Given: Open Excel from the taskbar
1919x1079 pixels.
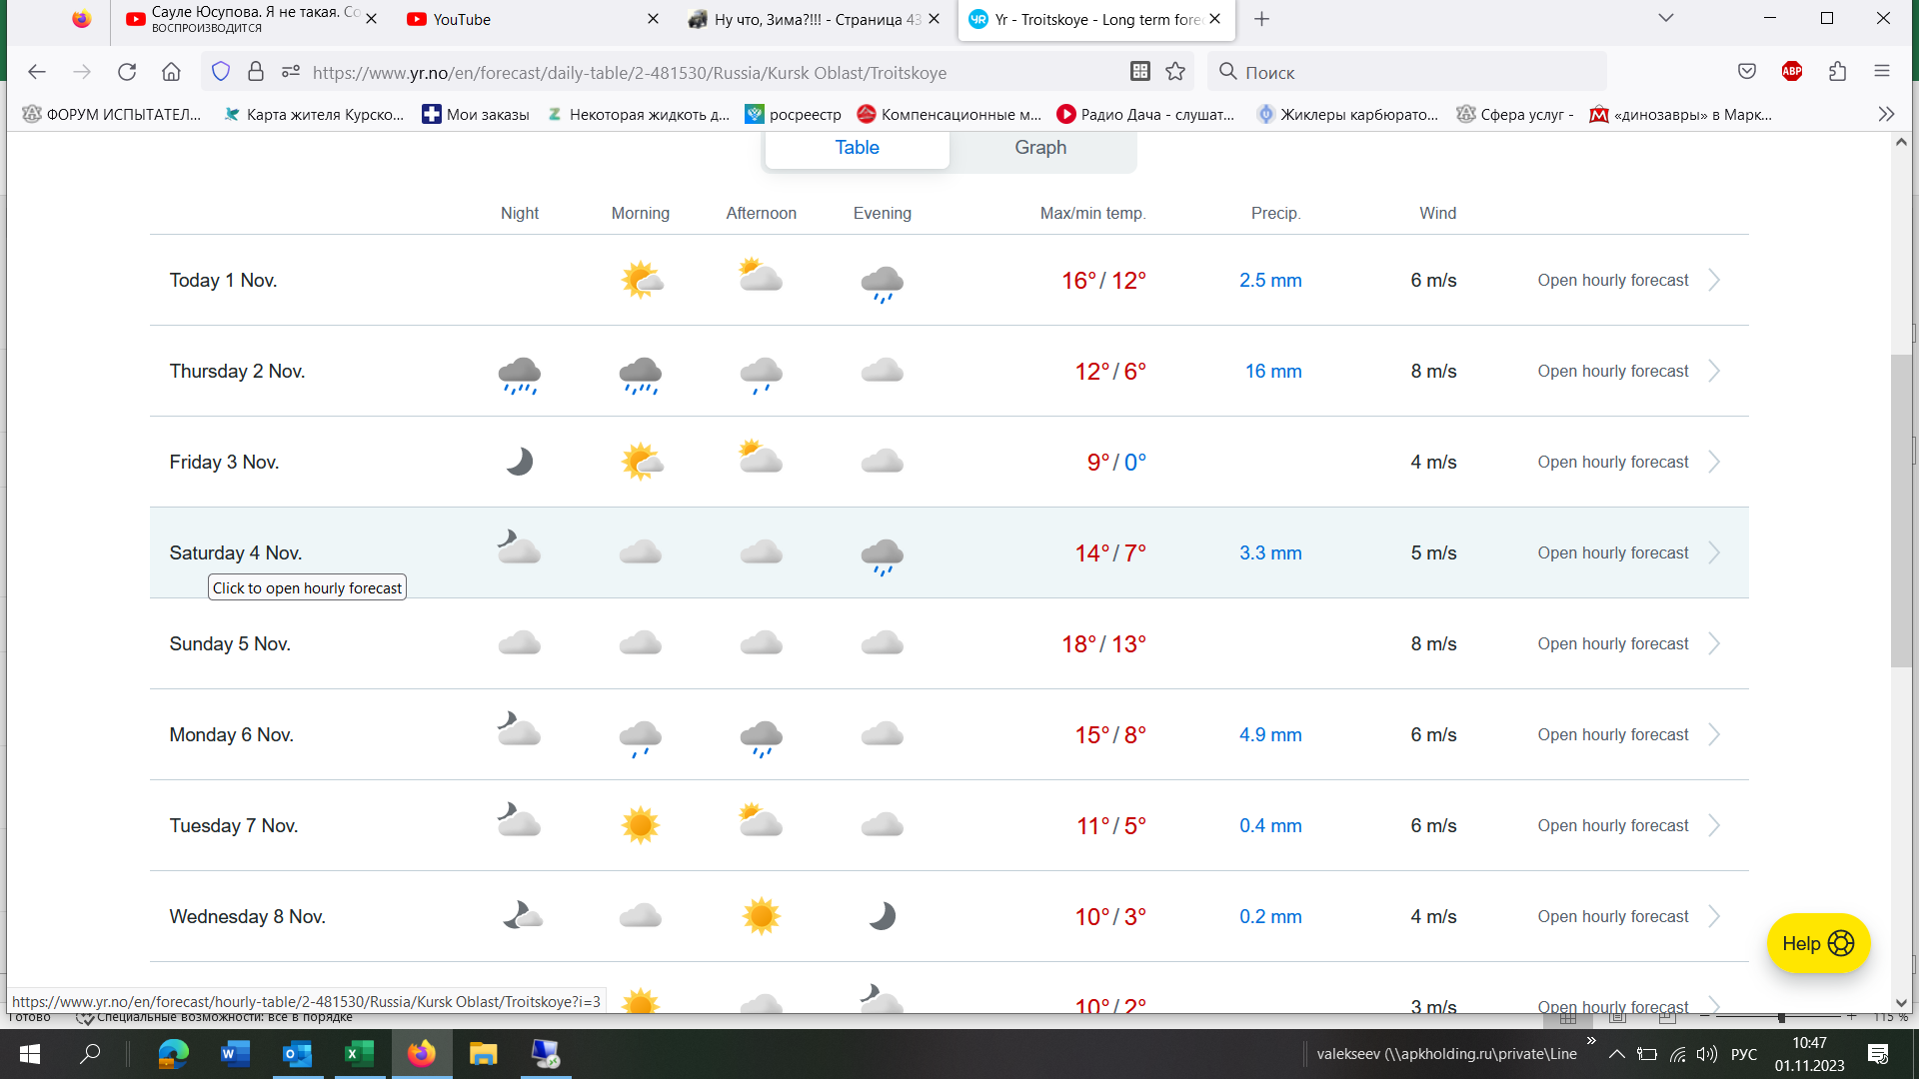Looking at the screenshot, I should click(x=359, y=1053).
